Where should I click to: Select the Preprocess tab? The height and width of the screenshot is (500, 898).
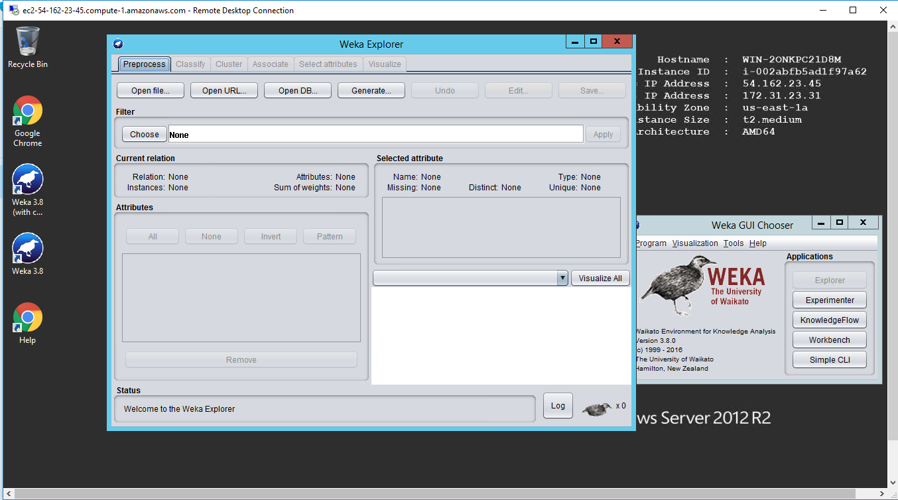[x=145, y=64]
